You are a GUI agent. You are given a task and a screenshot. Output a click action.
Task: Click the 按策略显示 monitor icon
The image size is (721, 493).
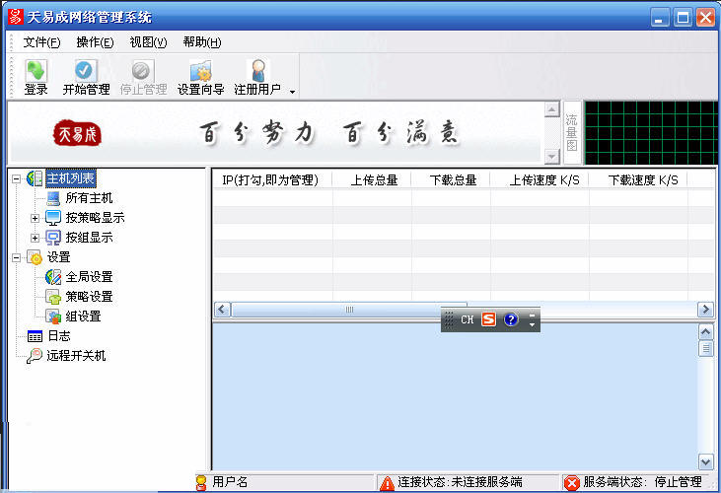[53, 218]
